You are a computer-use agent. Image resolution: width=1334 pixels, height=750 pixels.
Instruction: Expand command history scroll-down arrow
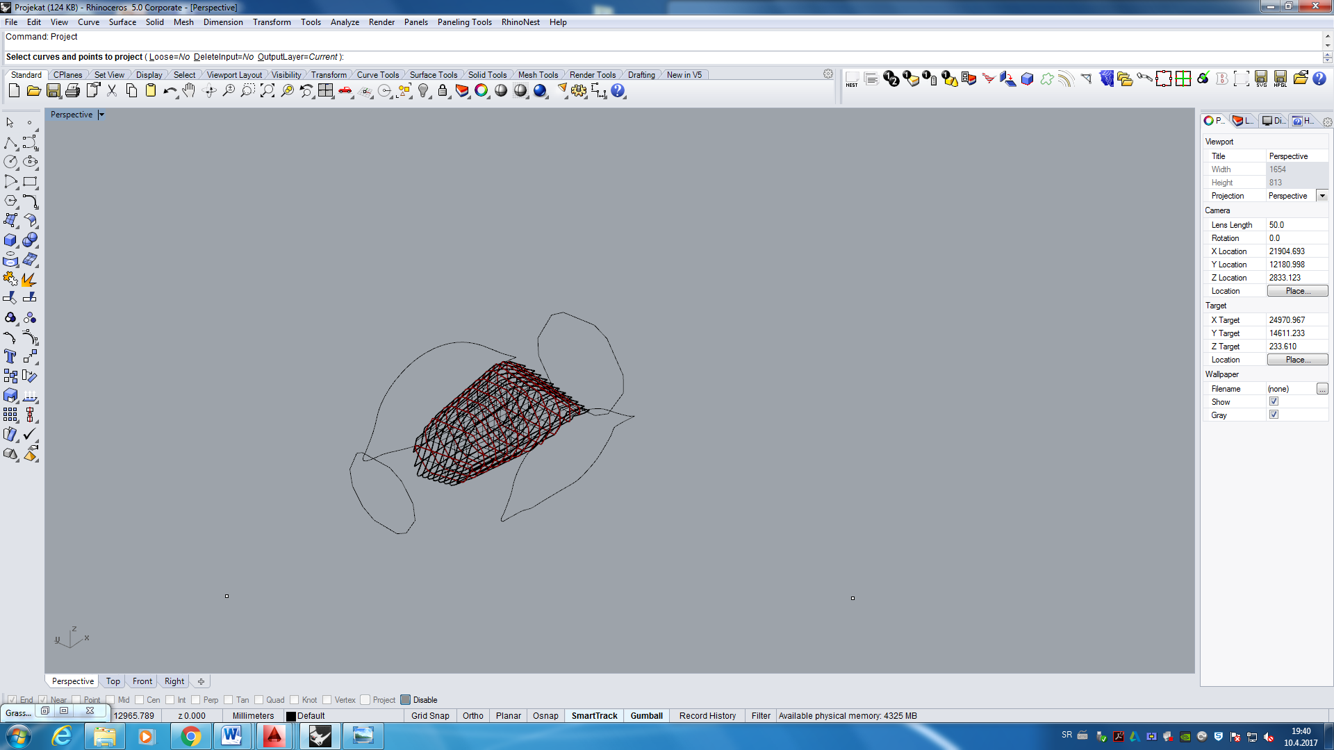tap(1328, 46)
